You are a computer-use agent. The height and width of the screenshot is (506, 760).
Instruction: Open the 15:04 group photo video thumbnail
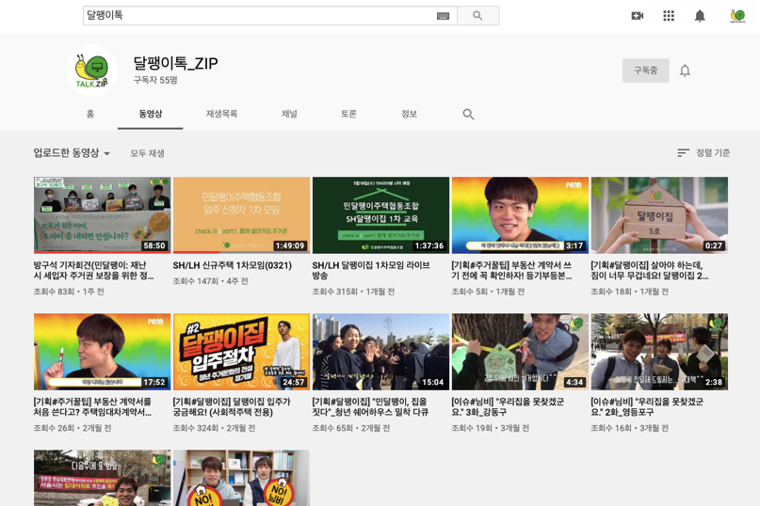380,352
